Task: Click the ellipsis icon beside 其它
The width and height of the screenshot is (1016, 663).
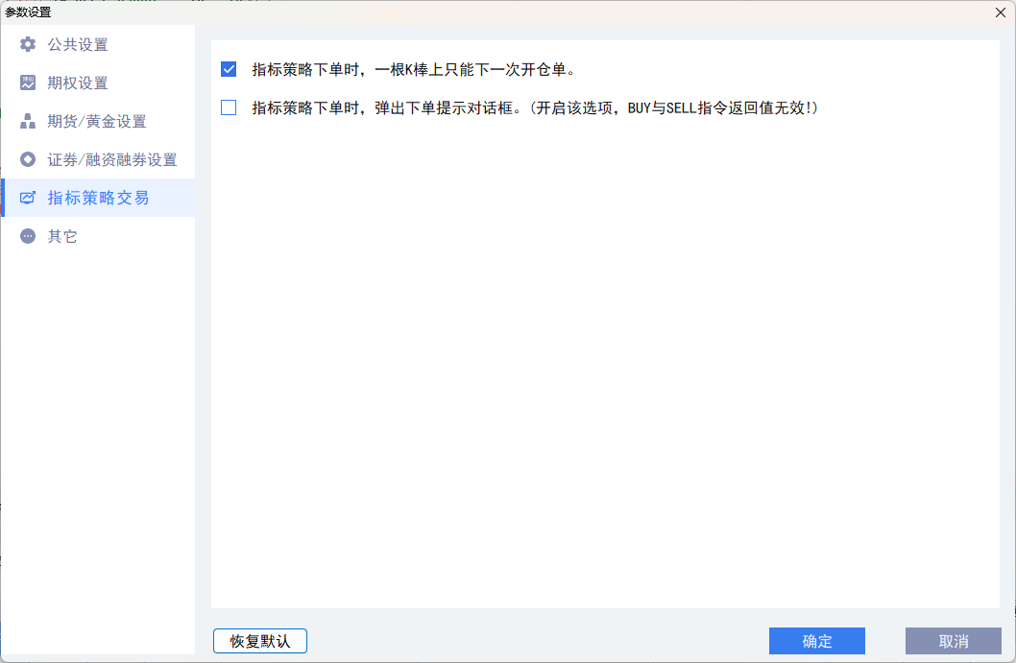Action: (28, 236)
